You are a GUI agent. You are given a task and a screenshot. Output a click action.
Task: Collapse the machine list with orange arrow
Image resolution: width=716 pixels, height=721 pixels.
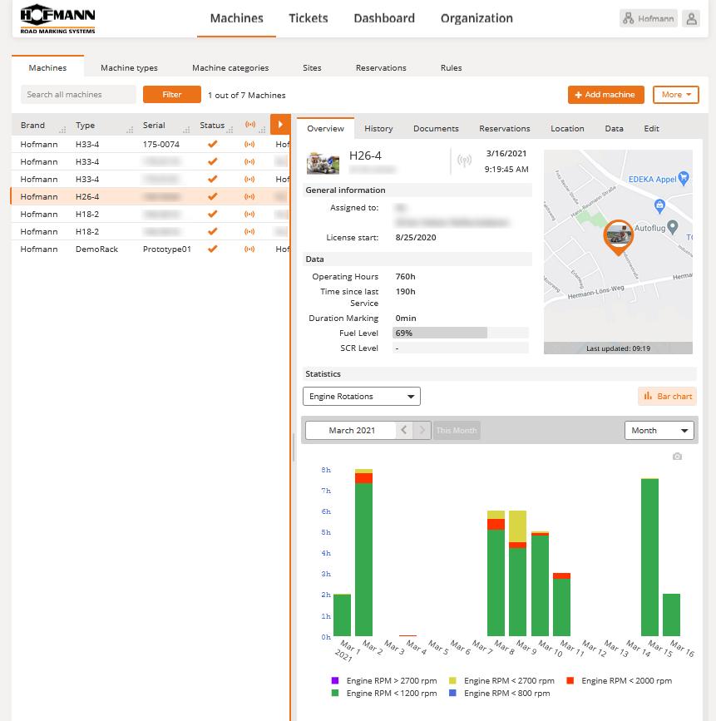click(x=280, y=125)
